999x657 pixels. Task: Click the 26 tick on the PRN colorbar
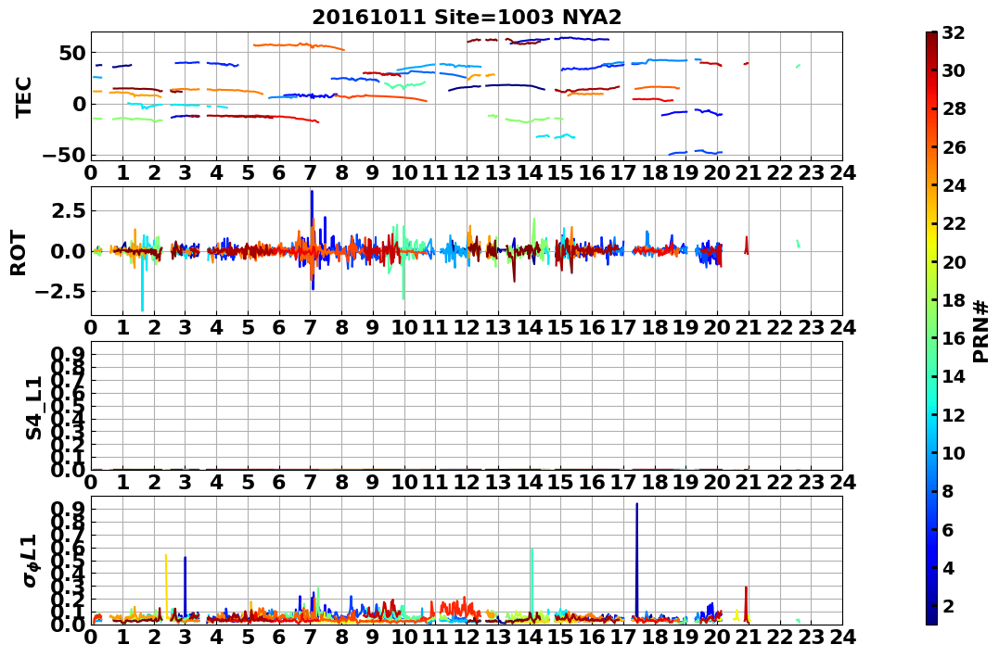point(954,147)
